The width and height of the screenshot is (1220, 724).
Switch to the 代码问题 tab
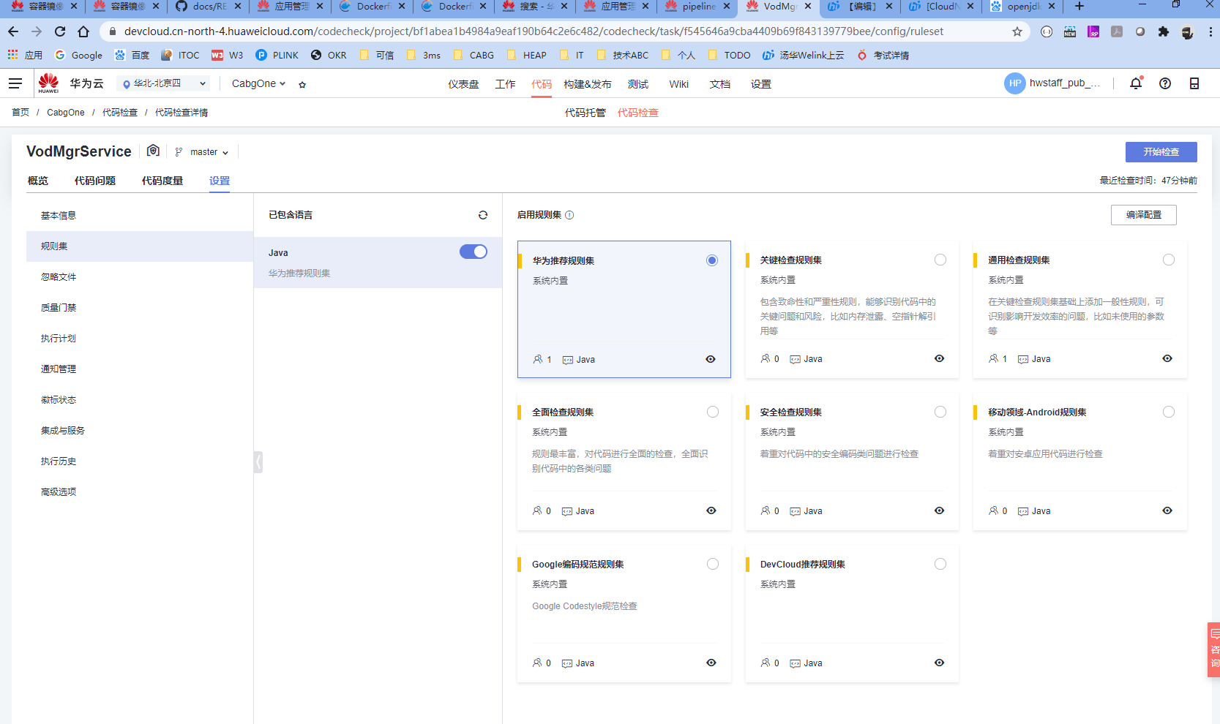tap(95, 181)
